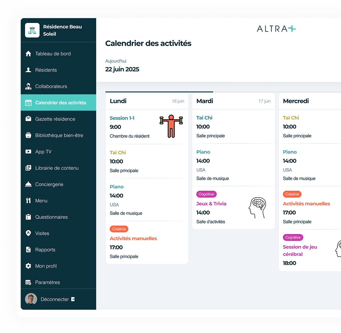Click the Mon profil gear icon
The height and width of the screenshot is (333, 341).
[x=28, y=266]
